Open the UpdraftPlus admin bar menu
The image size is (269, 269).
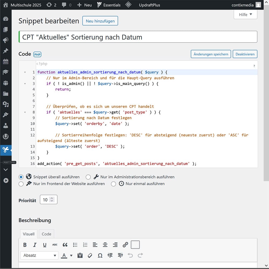[150, 5]
